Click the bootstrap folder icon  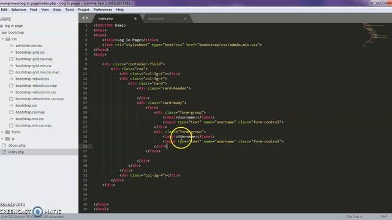pos(4,32)
